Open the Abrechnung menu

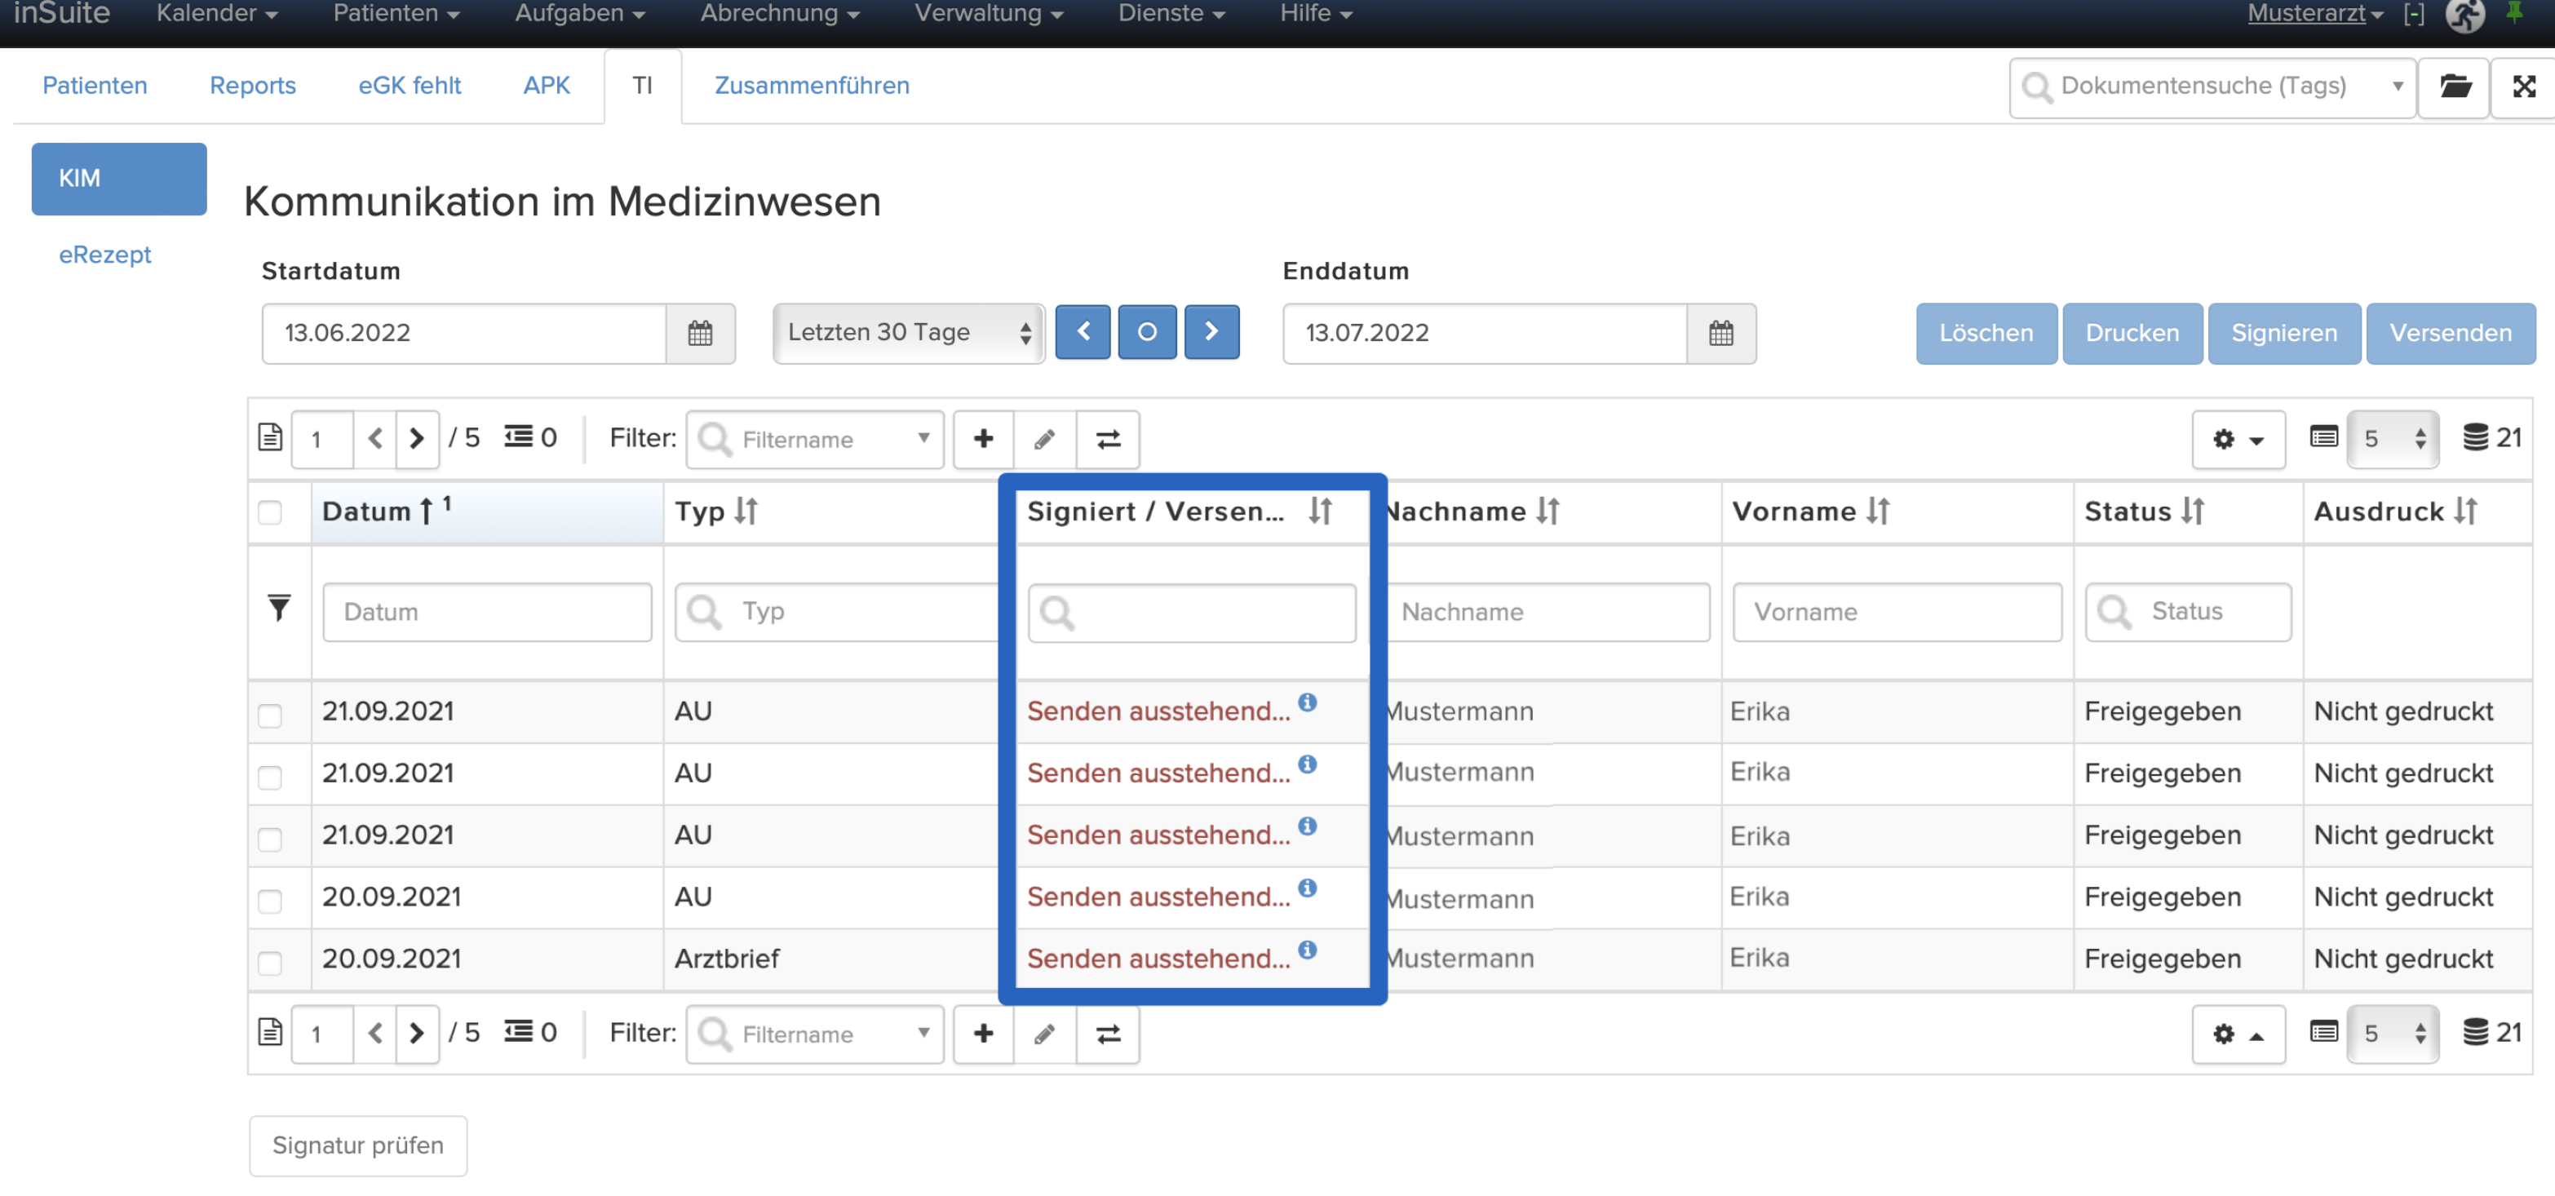[x=778, y=14]
